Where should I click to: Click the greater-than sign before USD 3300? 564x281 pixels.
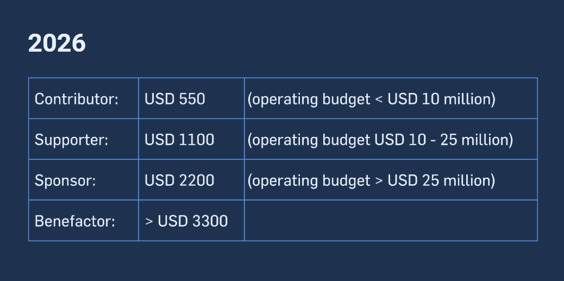(149, 221)
